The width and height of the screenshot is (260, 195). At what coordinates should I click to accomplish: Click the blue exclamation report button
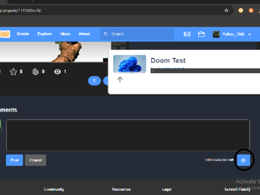click(x=94, y=81)
